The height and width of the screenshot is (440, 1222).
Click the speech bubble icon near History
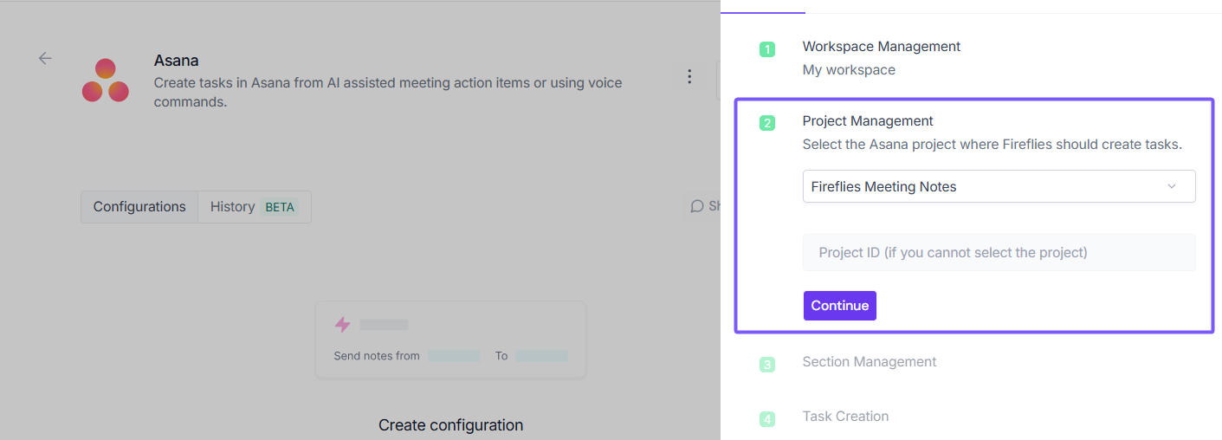pos(697,206)
